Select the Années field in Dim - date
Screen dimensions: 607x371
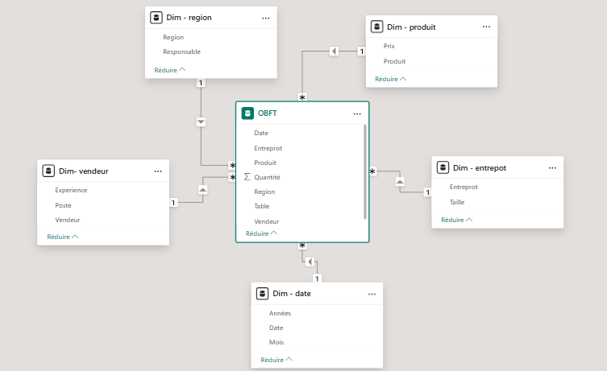[280, 313]
